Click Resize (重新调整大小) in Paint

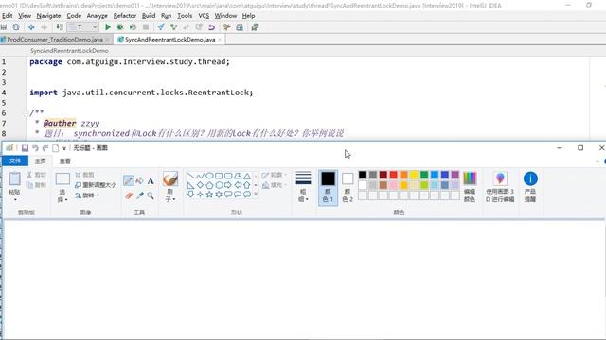click(x=96, y=185)
